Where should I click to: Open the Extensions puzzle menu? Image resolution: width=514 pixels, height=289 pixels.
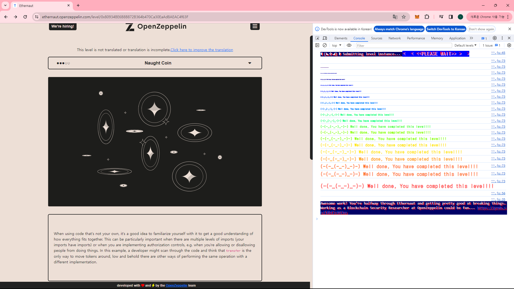[x=427, y=17]
